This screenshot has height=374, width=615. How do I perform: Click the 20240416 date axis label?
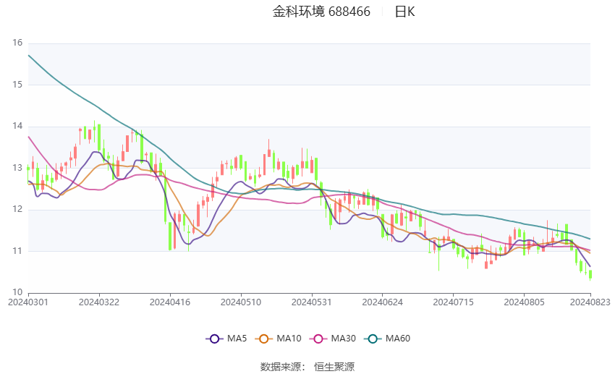point(170,302)
